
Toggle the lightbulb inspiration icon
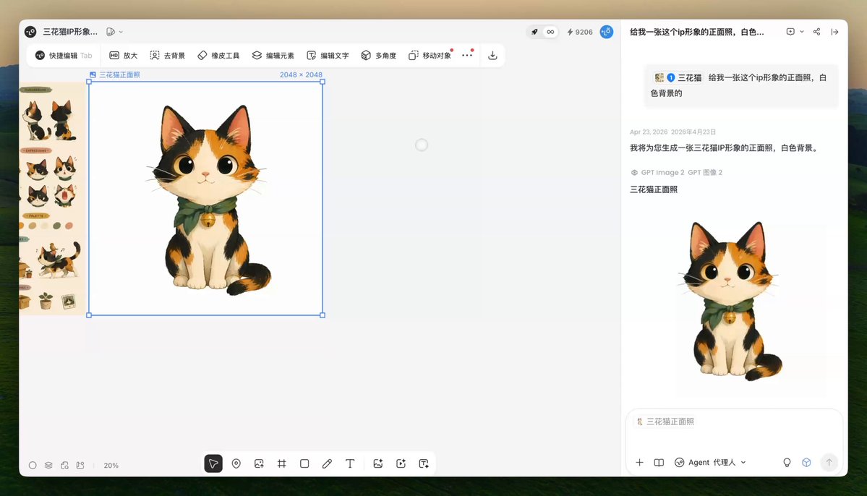(787, 462)
